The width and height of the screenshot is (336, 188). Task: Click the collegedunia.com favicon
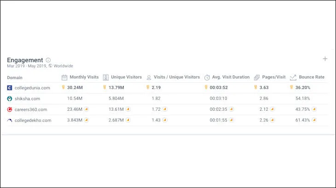pyautogui.click(x=10, y=88)
